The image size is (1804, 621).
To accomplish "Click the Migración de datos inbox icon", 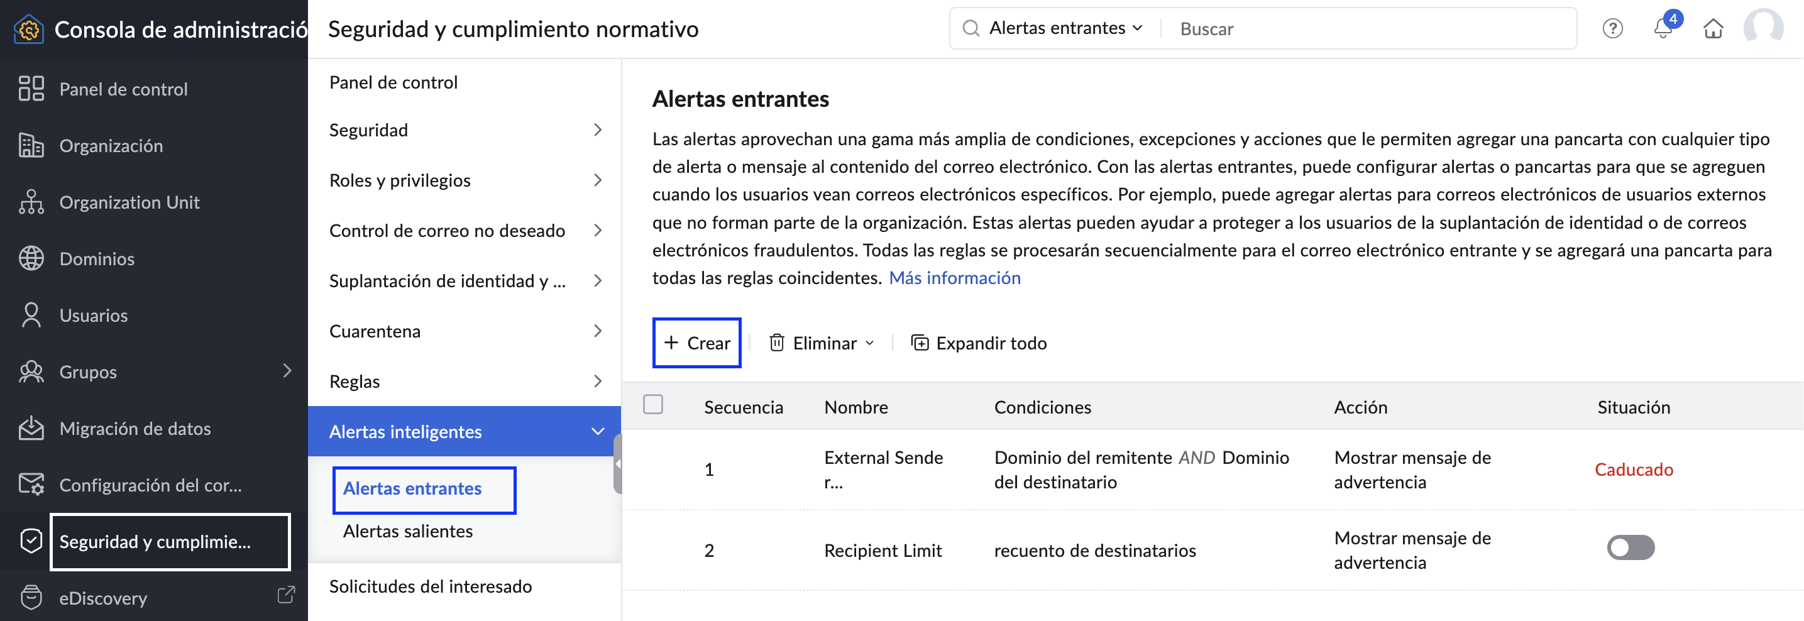I will [31, 429].
